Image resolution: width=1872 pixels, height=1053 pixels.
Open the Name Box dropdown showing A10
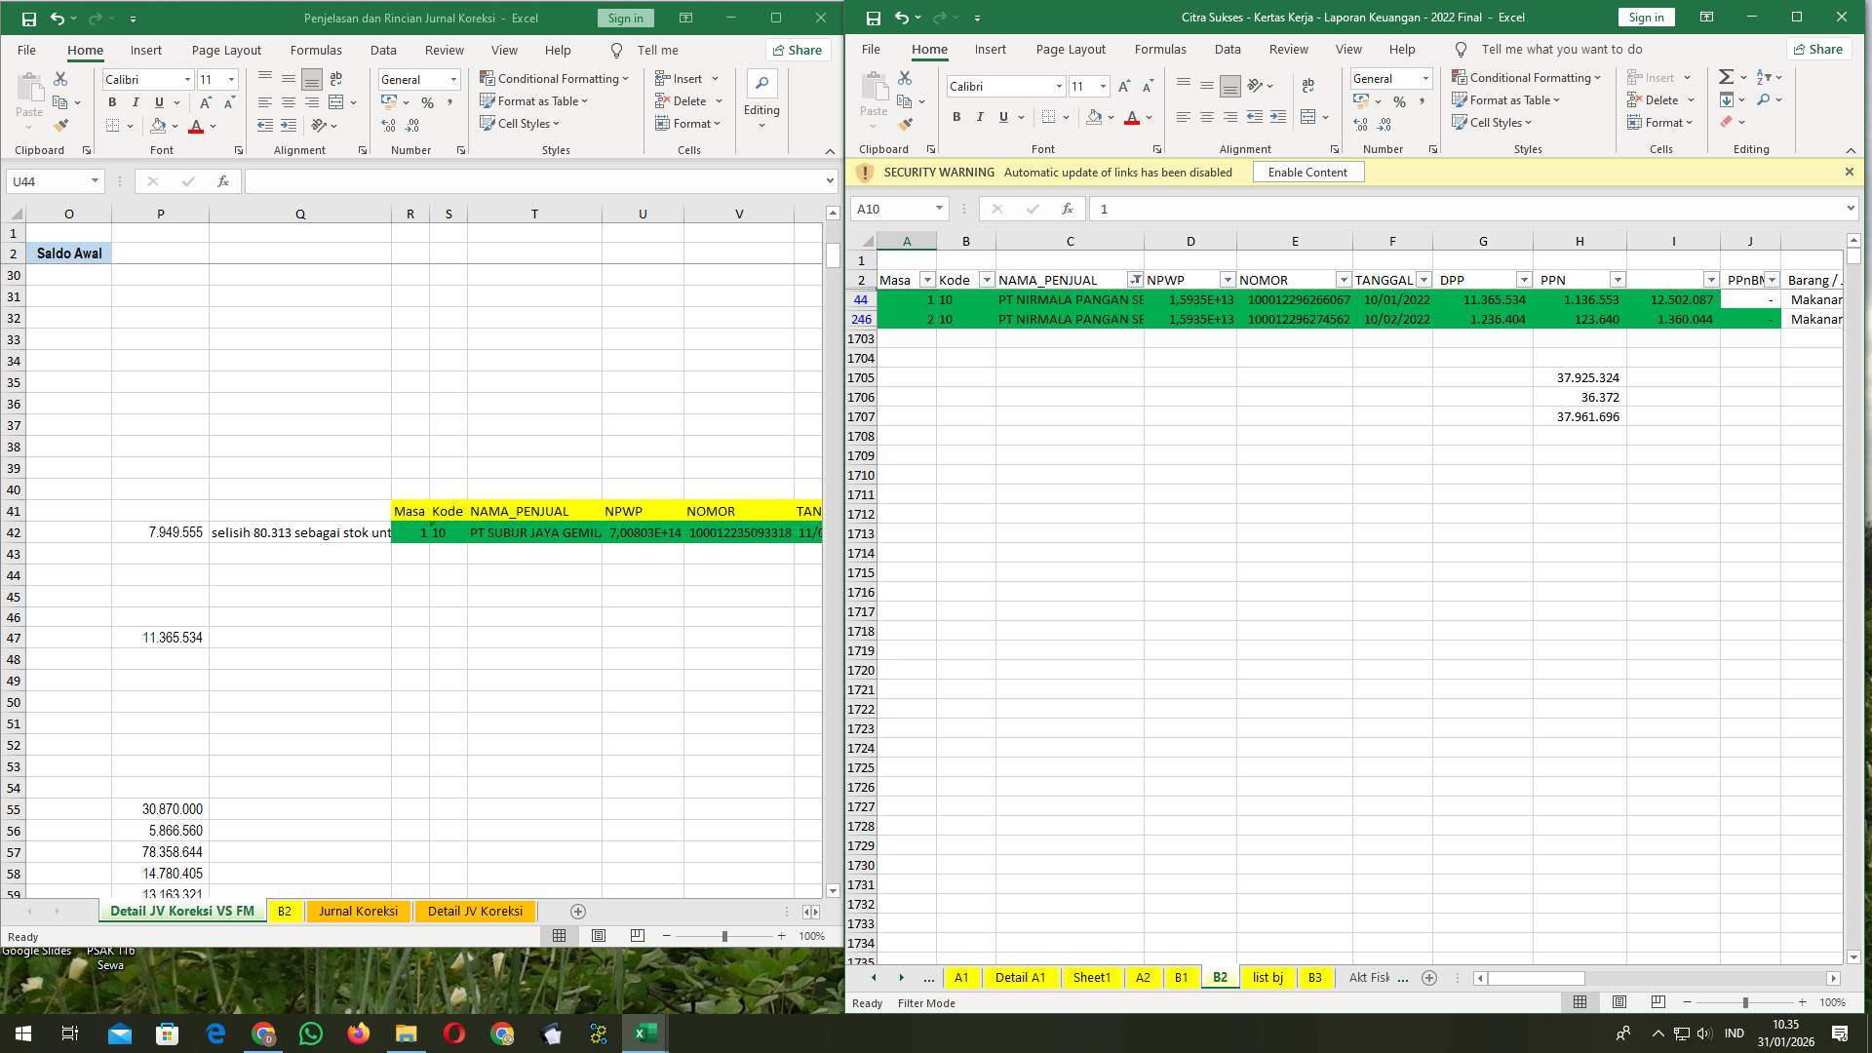click(x=939, y=208)
